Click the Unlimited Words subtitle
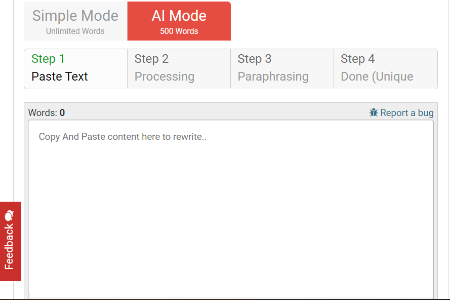The width and height of the screenshot is (450, 300). pos(75,31)
